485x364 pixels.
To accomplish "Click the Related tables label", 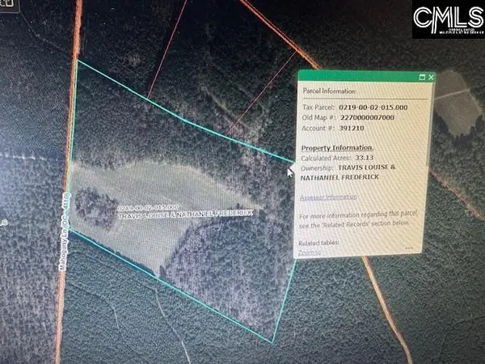I will point(318,243).
